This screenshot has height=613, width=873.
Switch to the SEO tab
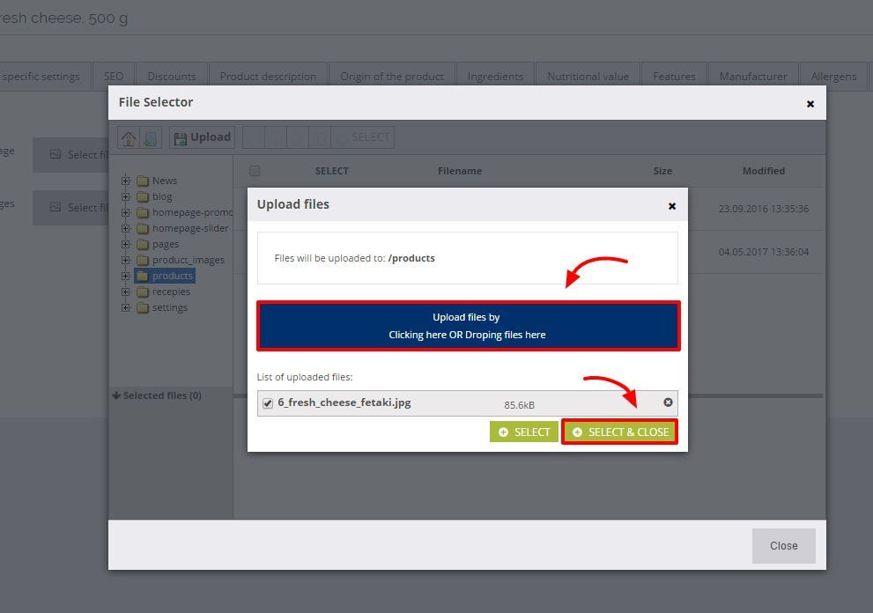pos(114,77)
